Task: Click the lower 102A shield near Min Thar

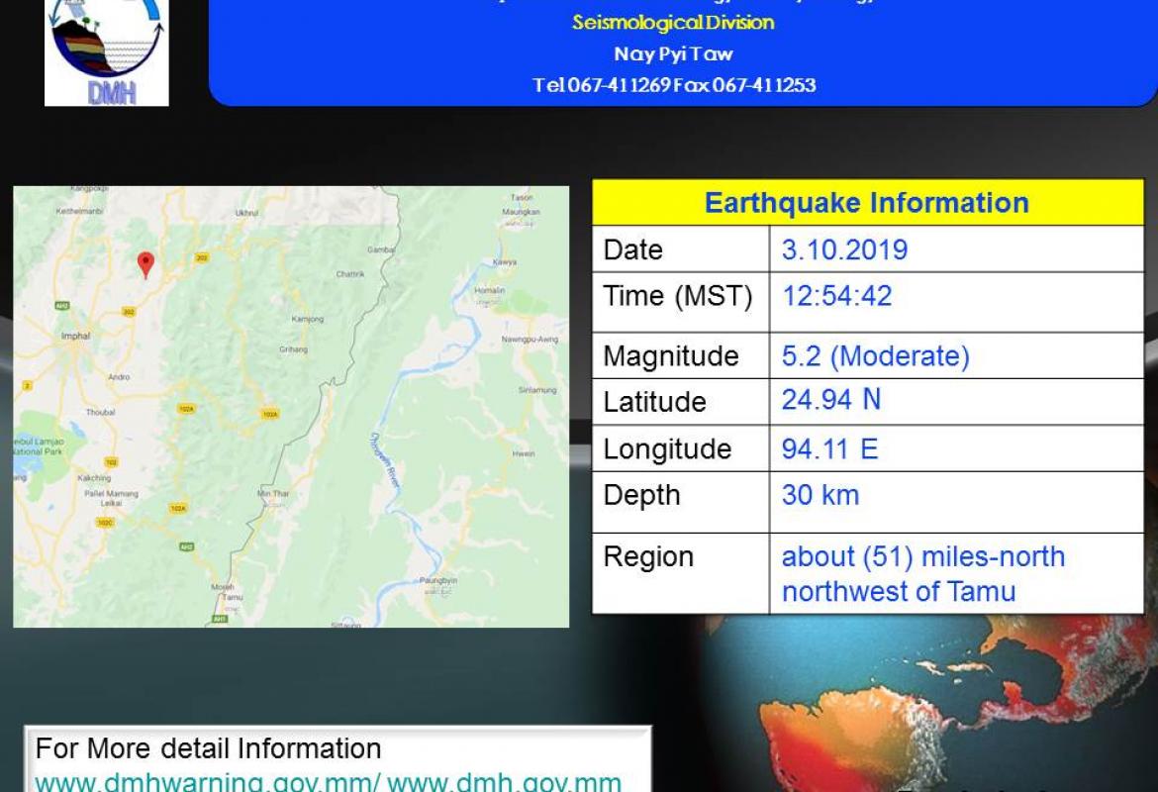Action: (x=177, y=508)
